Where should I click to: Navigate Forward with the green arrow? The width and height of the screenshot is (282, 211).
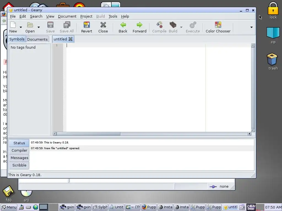tap(140, 27)
